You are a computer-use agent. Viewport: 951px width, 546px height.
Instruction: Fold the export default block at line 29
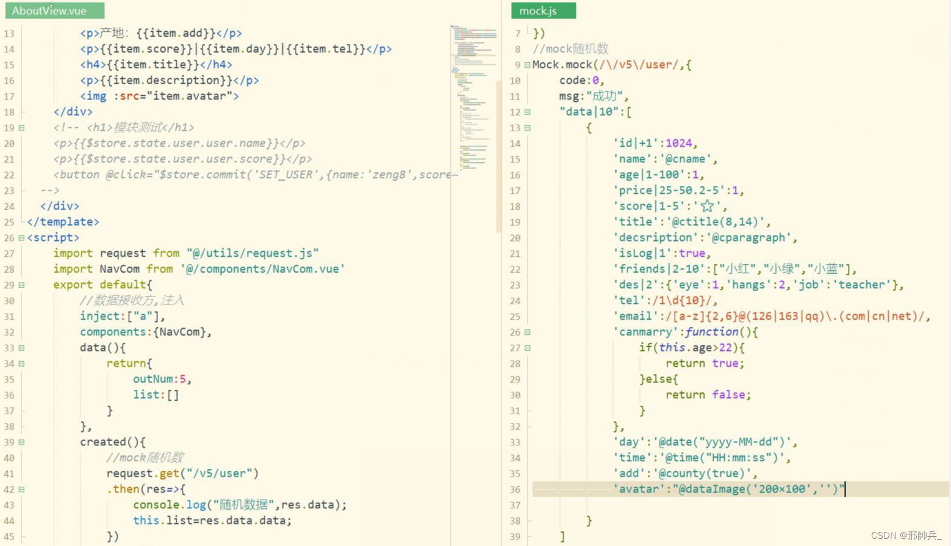[x=21, y=285]
